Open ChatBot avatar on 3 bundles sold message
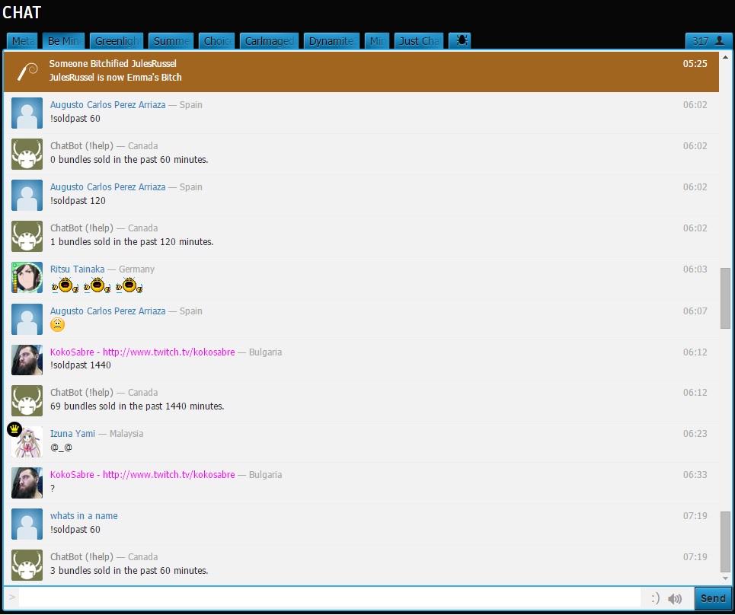Screen dimensions: 735x615 click(27, 566)
